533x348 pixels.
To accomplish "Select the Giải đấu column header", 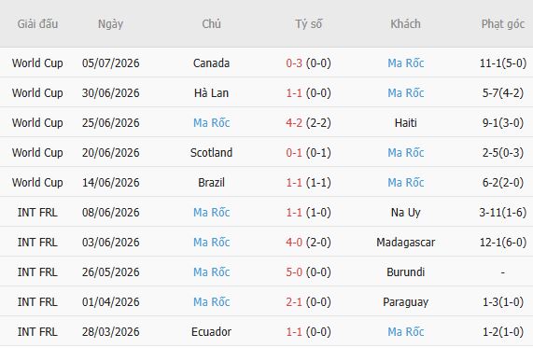I will (37, 23).
